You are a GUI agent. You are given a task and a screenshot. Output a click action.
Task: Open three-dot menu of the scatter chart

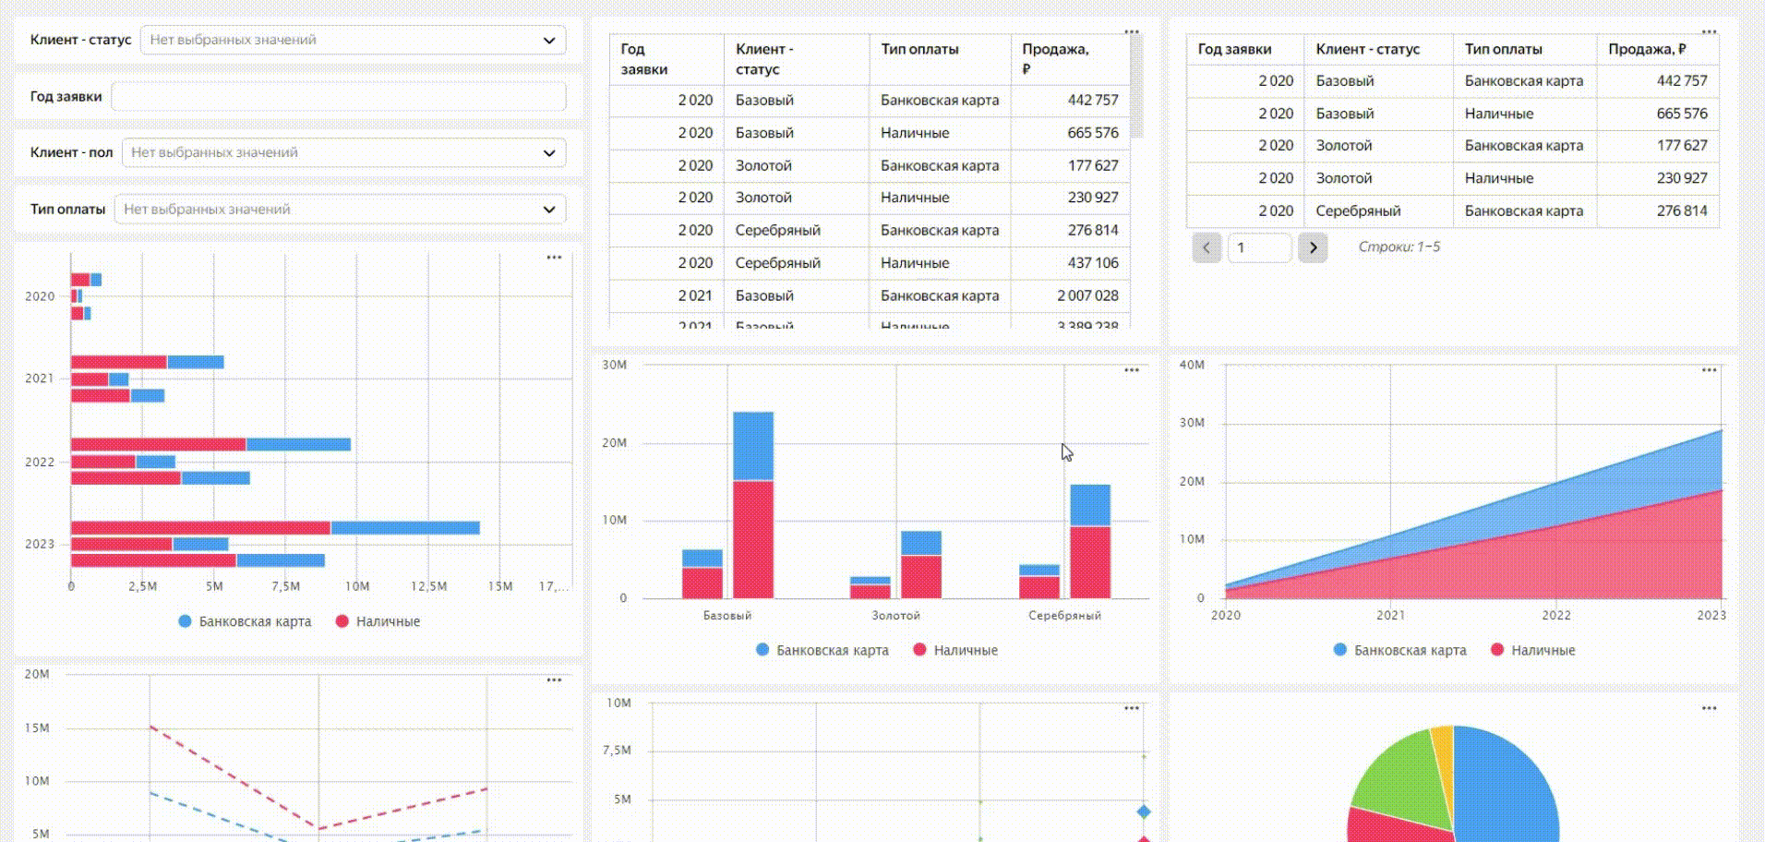point(1132,709)
